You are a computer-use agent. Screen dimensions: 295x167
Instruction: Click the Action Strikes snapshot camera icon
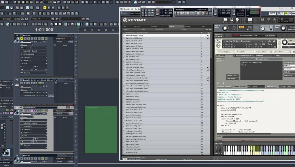[269, 41]
